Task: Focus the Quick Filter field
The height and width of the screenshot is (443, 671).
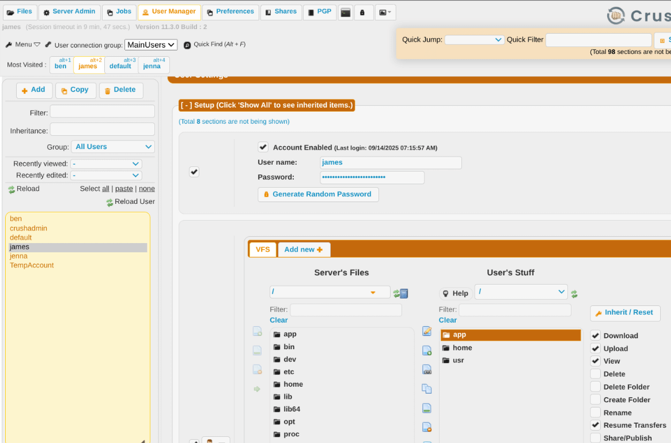Action: click(599, 40)
